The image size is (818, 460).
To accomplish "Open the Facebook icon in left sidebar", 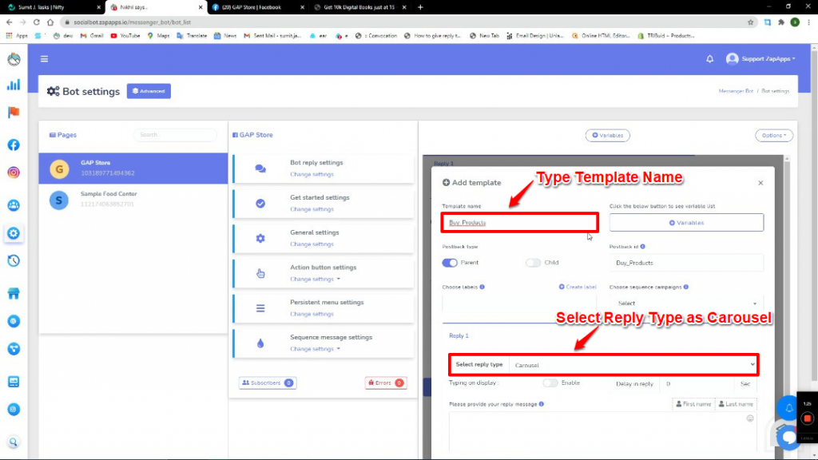I will 14,145.
